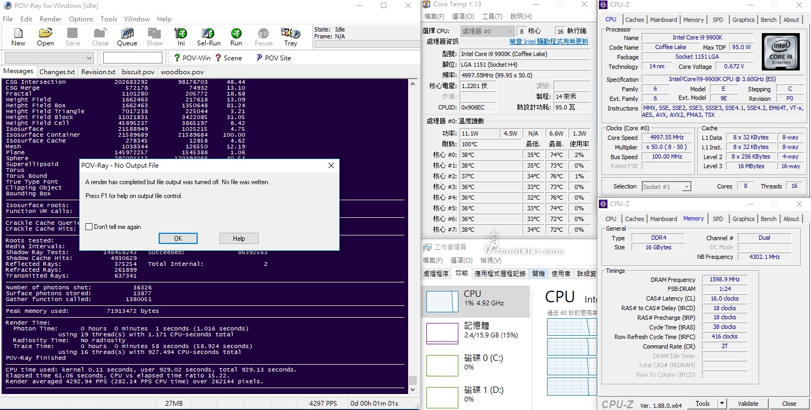This screenshot has width=811, height=410.
Task: Select CPU performance thumbnail in Task Manager
Action: click(442, 302)
